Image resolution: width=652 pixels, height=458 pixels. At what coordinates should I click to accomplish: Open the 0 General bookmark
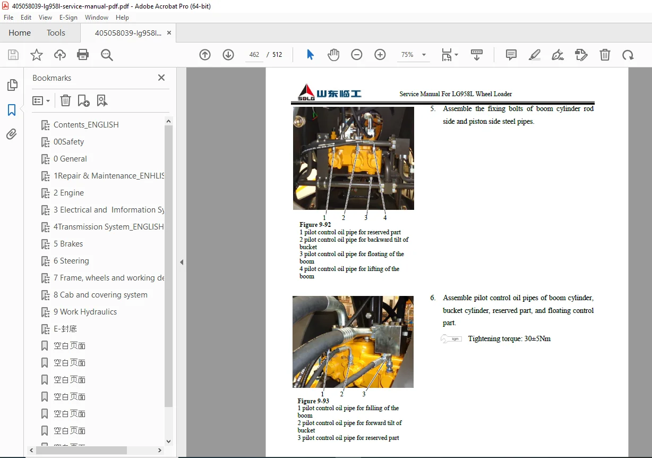coord(70,159)
